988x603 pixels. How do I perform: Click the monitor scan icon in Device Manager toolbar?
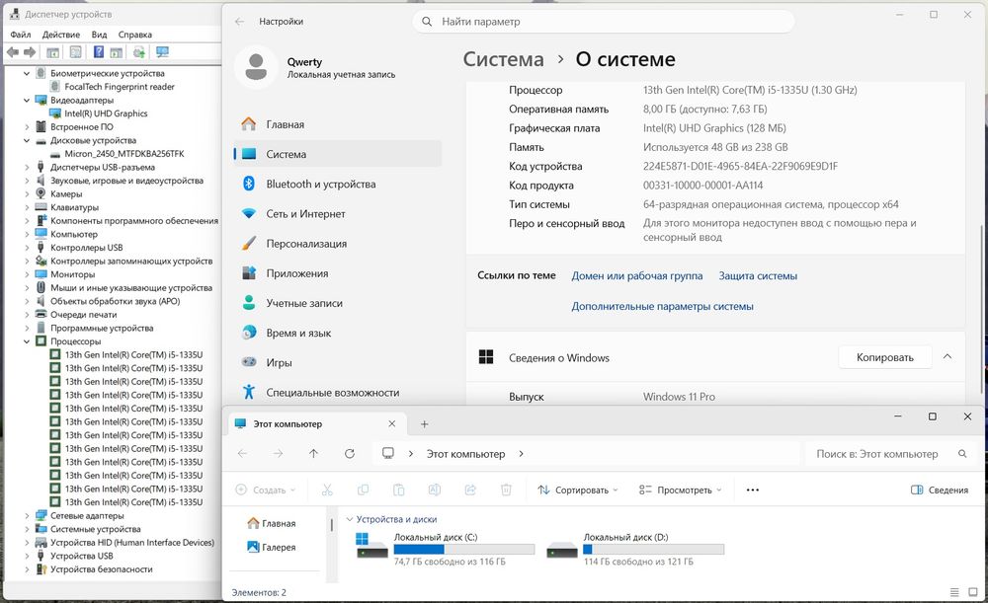point(162,52)
